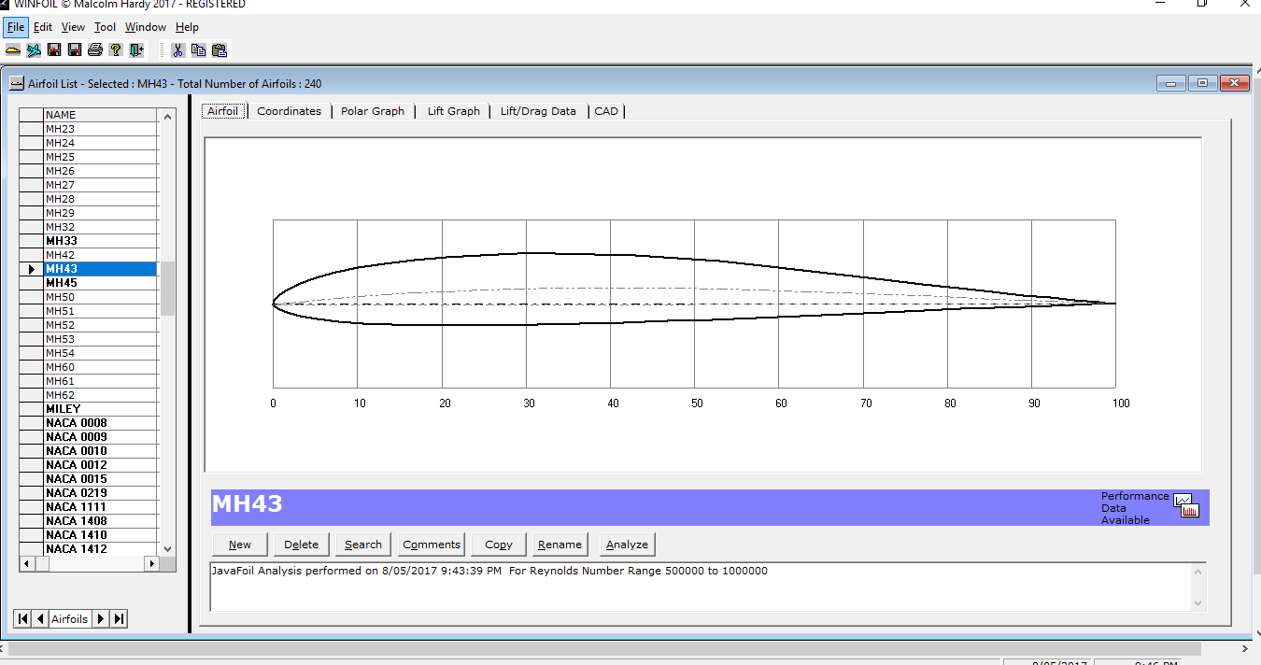Select MH33 in airfoil list

(101, 241)
